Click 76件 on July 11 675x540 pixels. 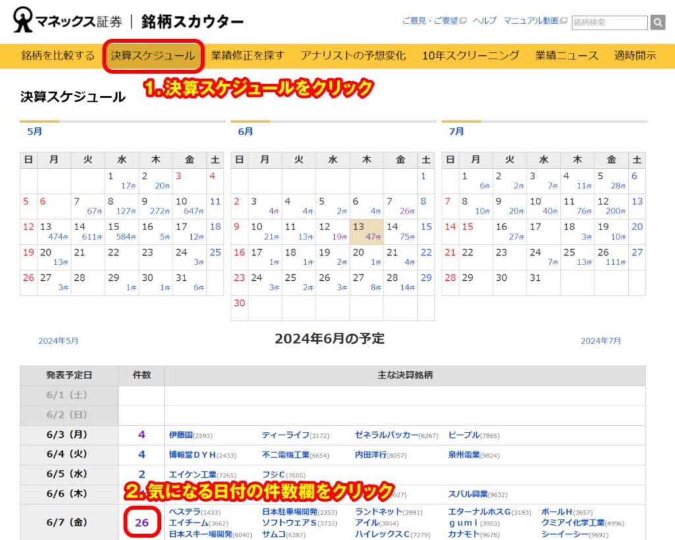(x=584, y=212)
